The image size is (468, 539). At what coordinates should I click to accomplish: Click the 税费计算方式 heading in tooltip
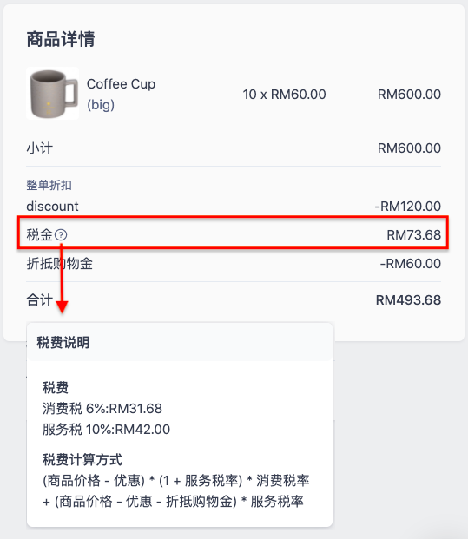[x=82, y=460]
